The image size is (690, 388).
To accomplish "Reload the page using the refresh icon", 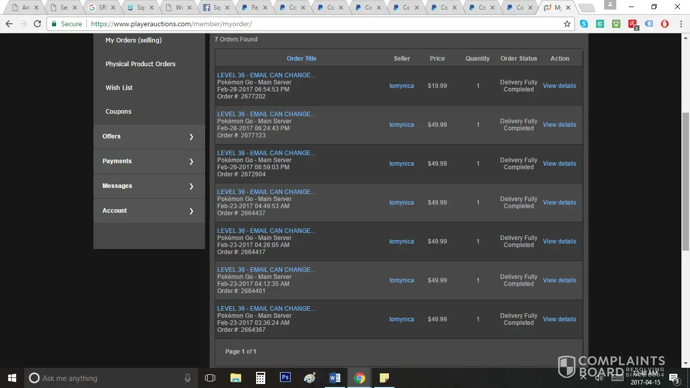I will coord(37,24).
